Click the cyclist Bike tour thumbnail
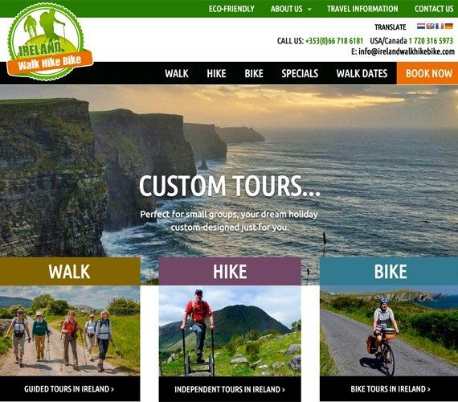 point(389,330)
